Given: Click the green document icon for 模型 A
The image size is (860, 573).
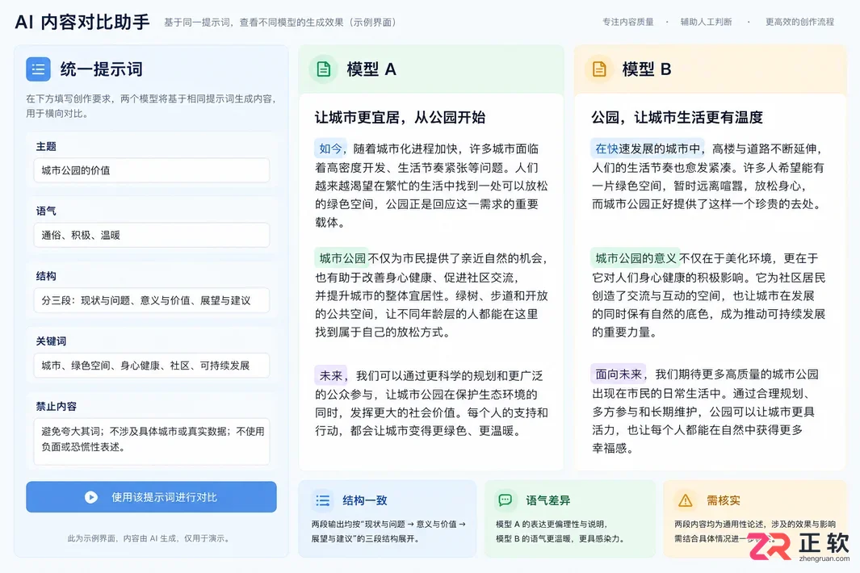Looking at the screenshot, I should pos(324,69).
